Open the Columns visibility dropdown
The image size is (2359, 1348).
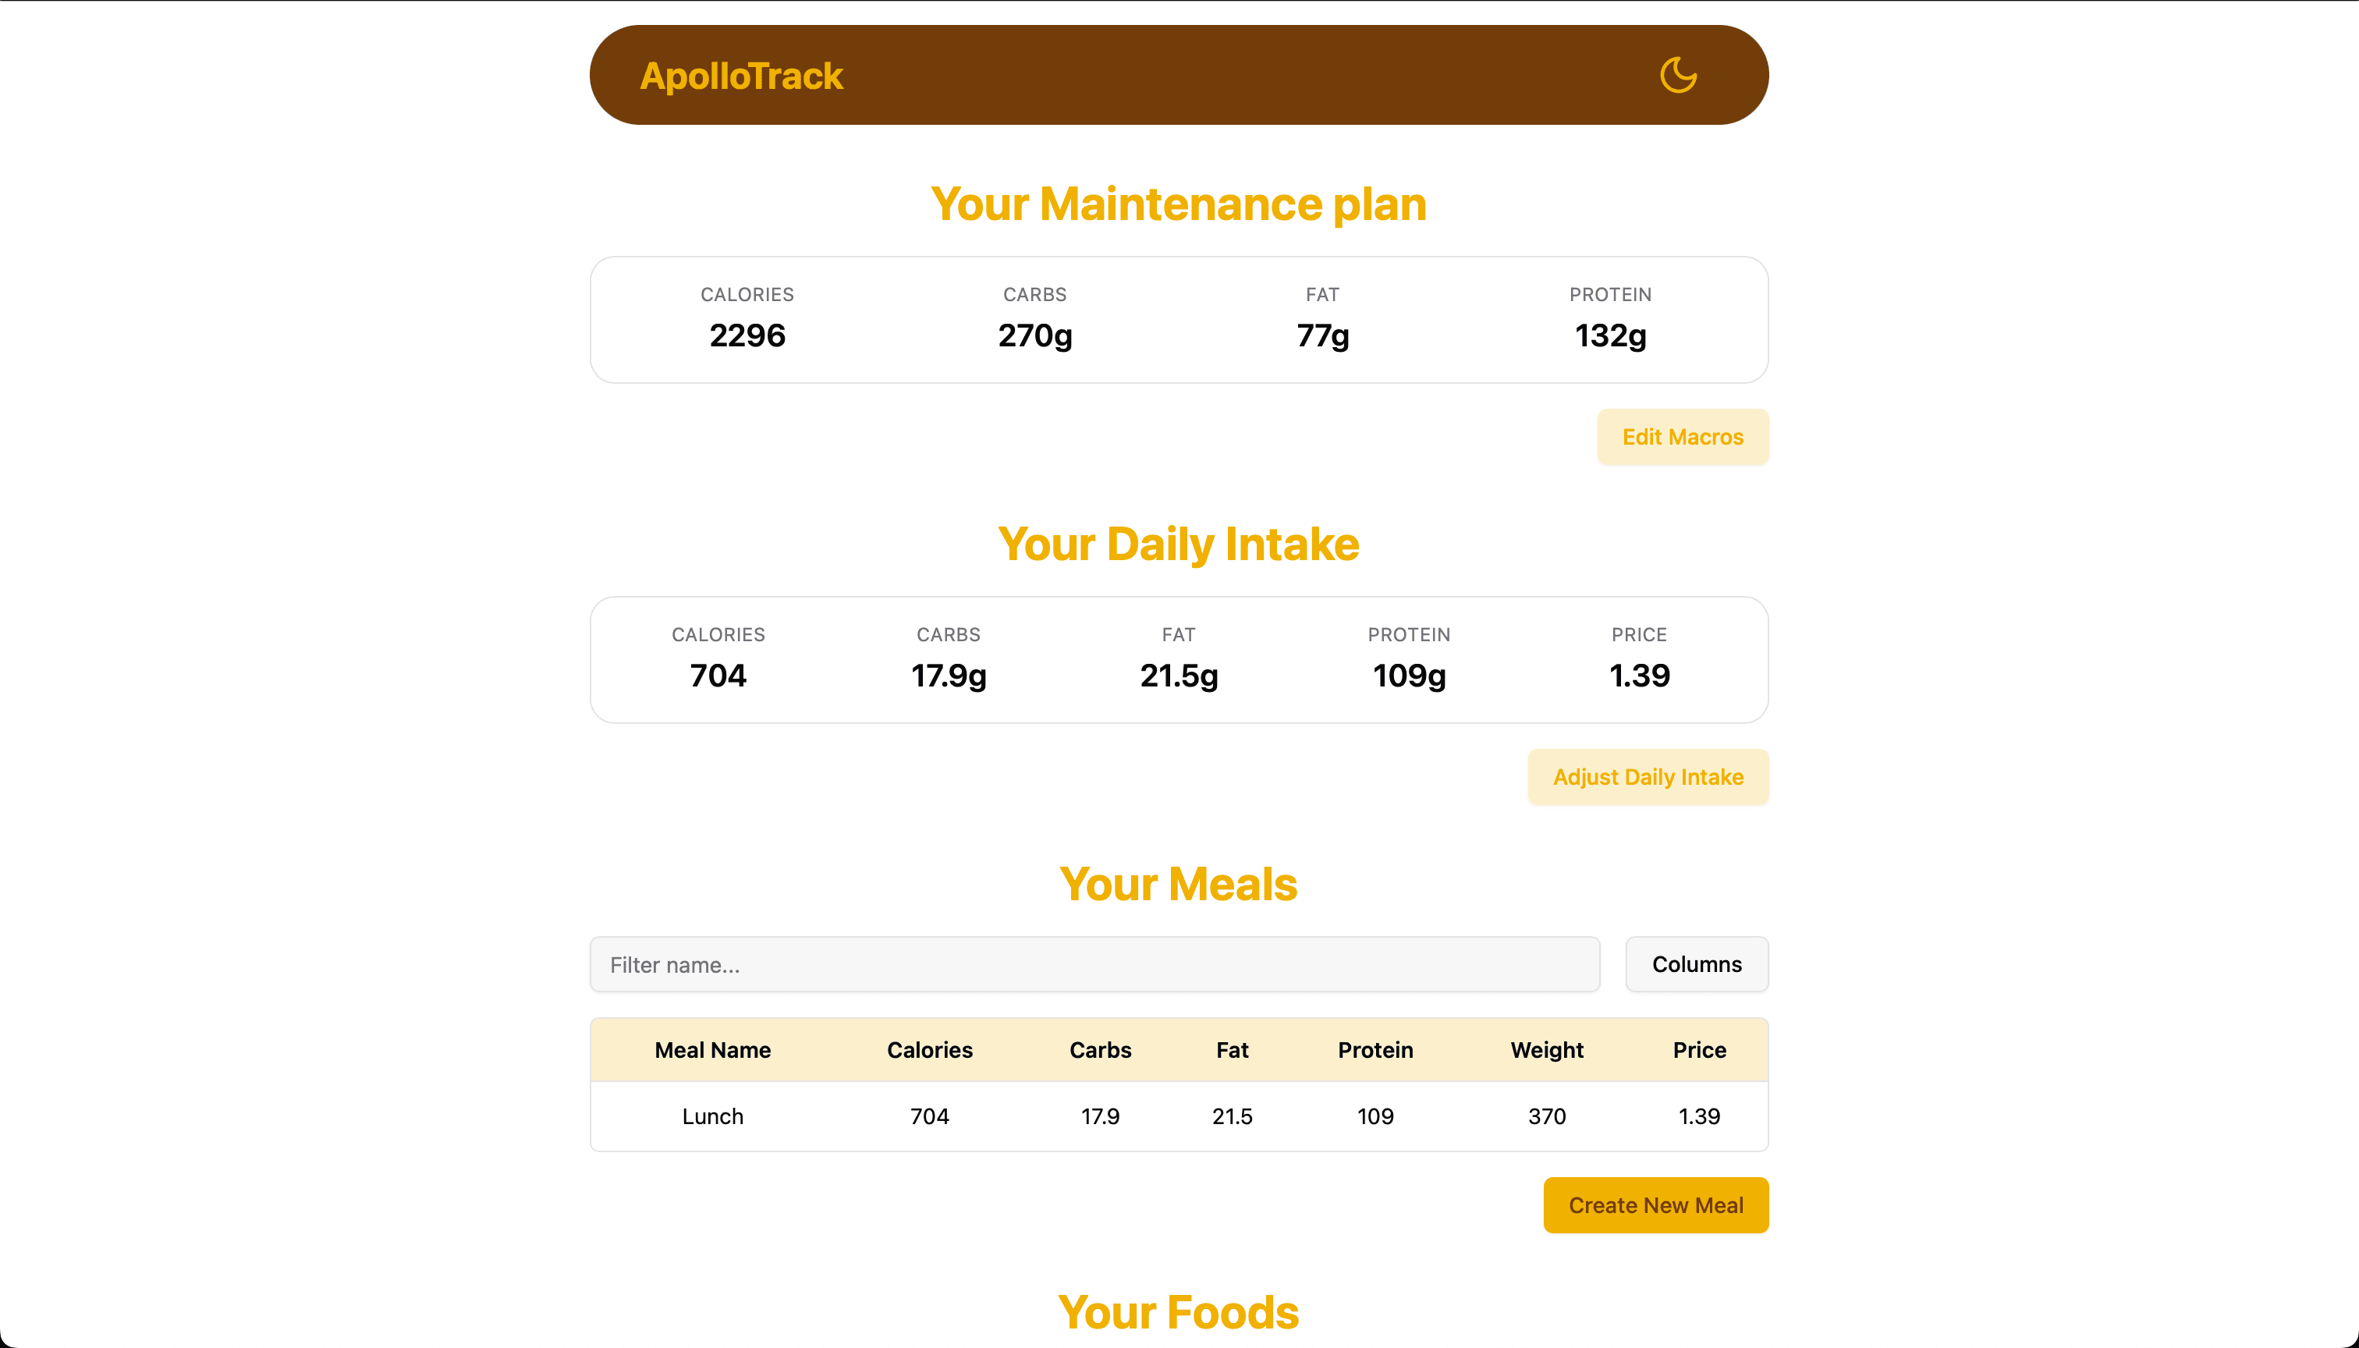pyautogui.click(x=1696, y=965)
